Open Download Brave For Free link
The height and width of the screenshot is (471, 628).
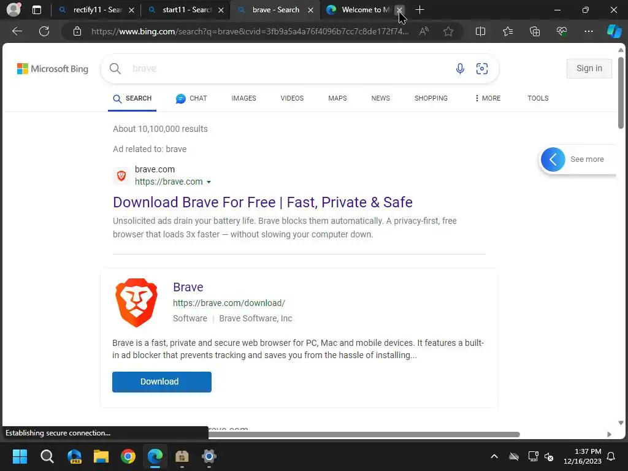(262, 202)
